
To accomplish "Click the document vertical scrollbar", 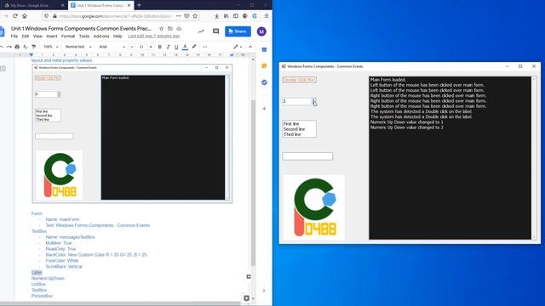I will 254,183.
